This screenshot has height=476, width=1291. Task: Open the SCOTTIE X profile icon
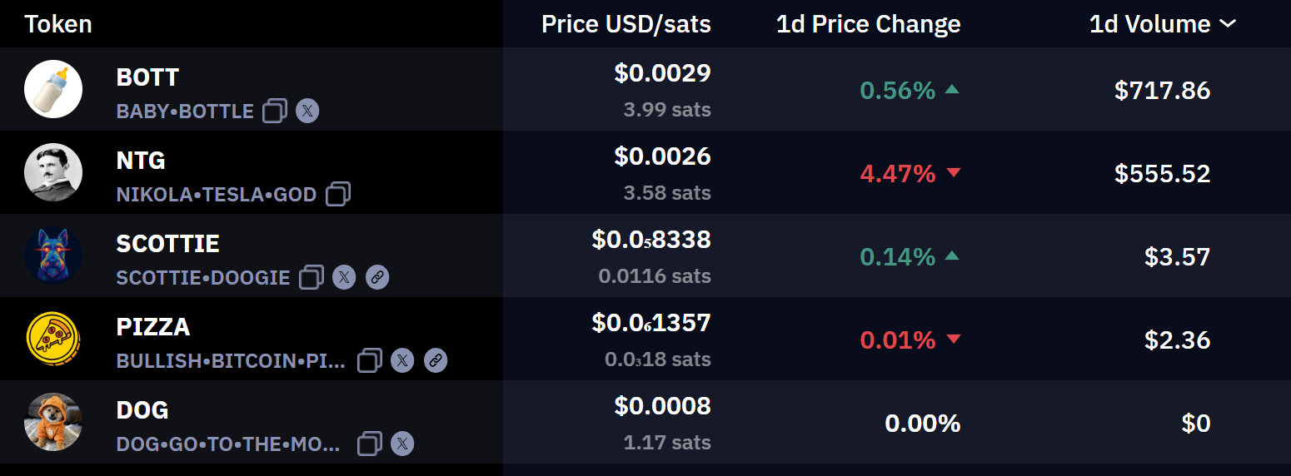[x=344, y=277]
